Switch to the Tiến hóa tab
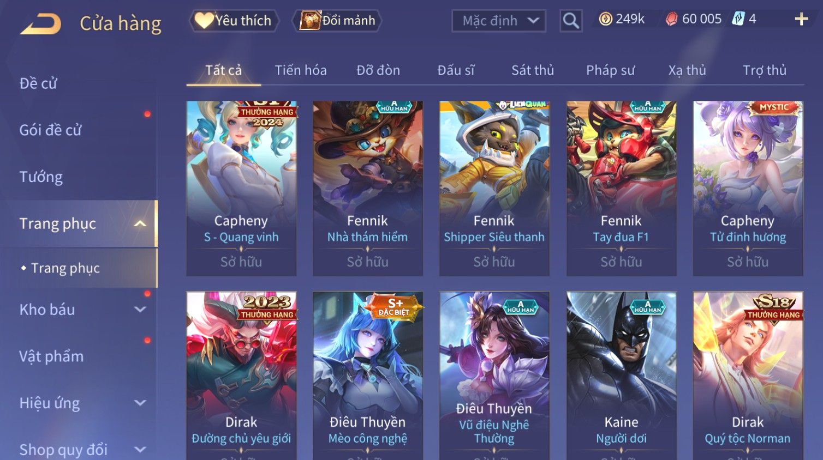 pos(301,70)
